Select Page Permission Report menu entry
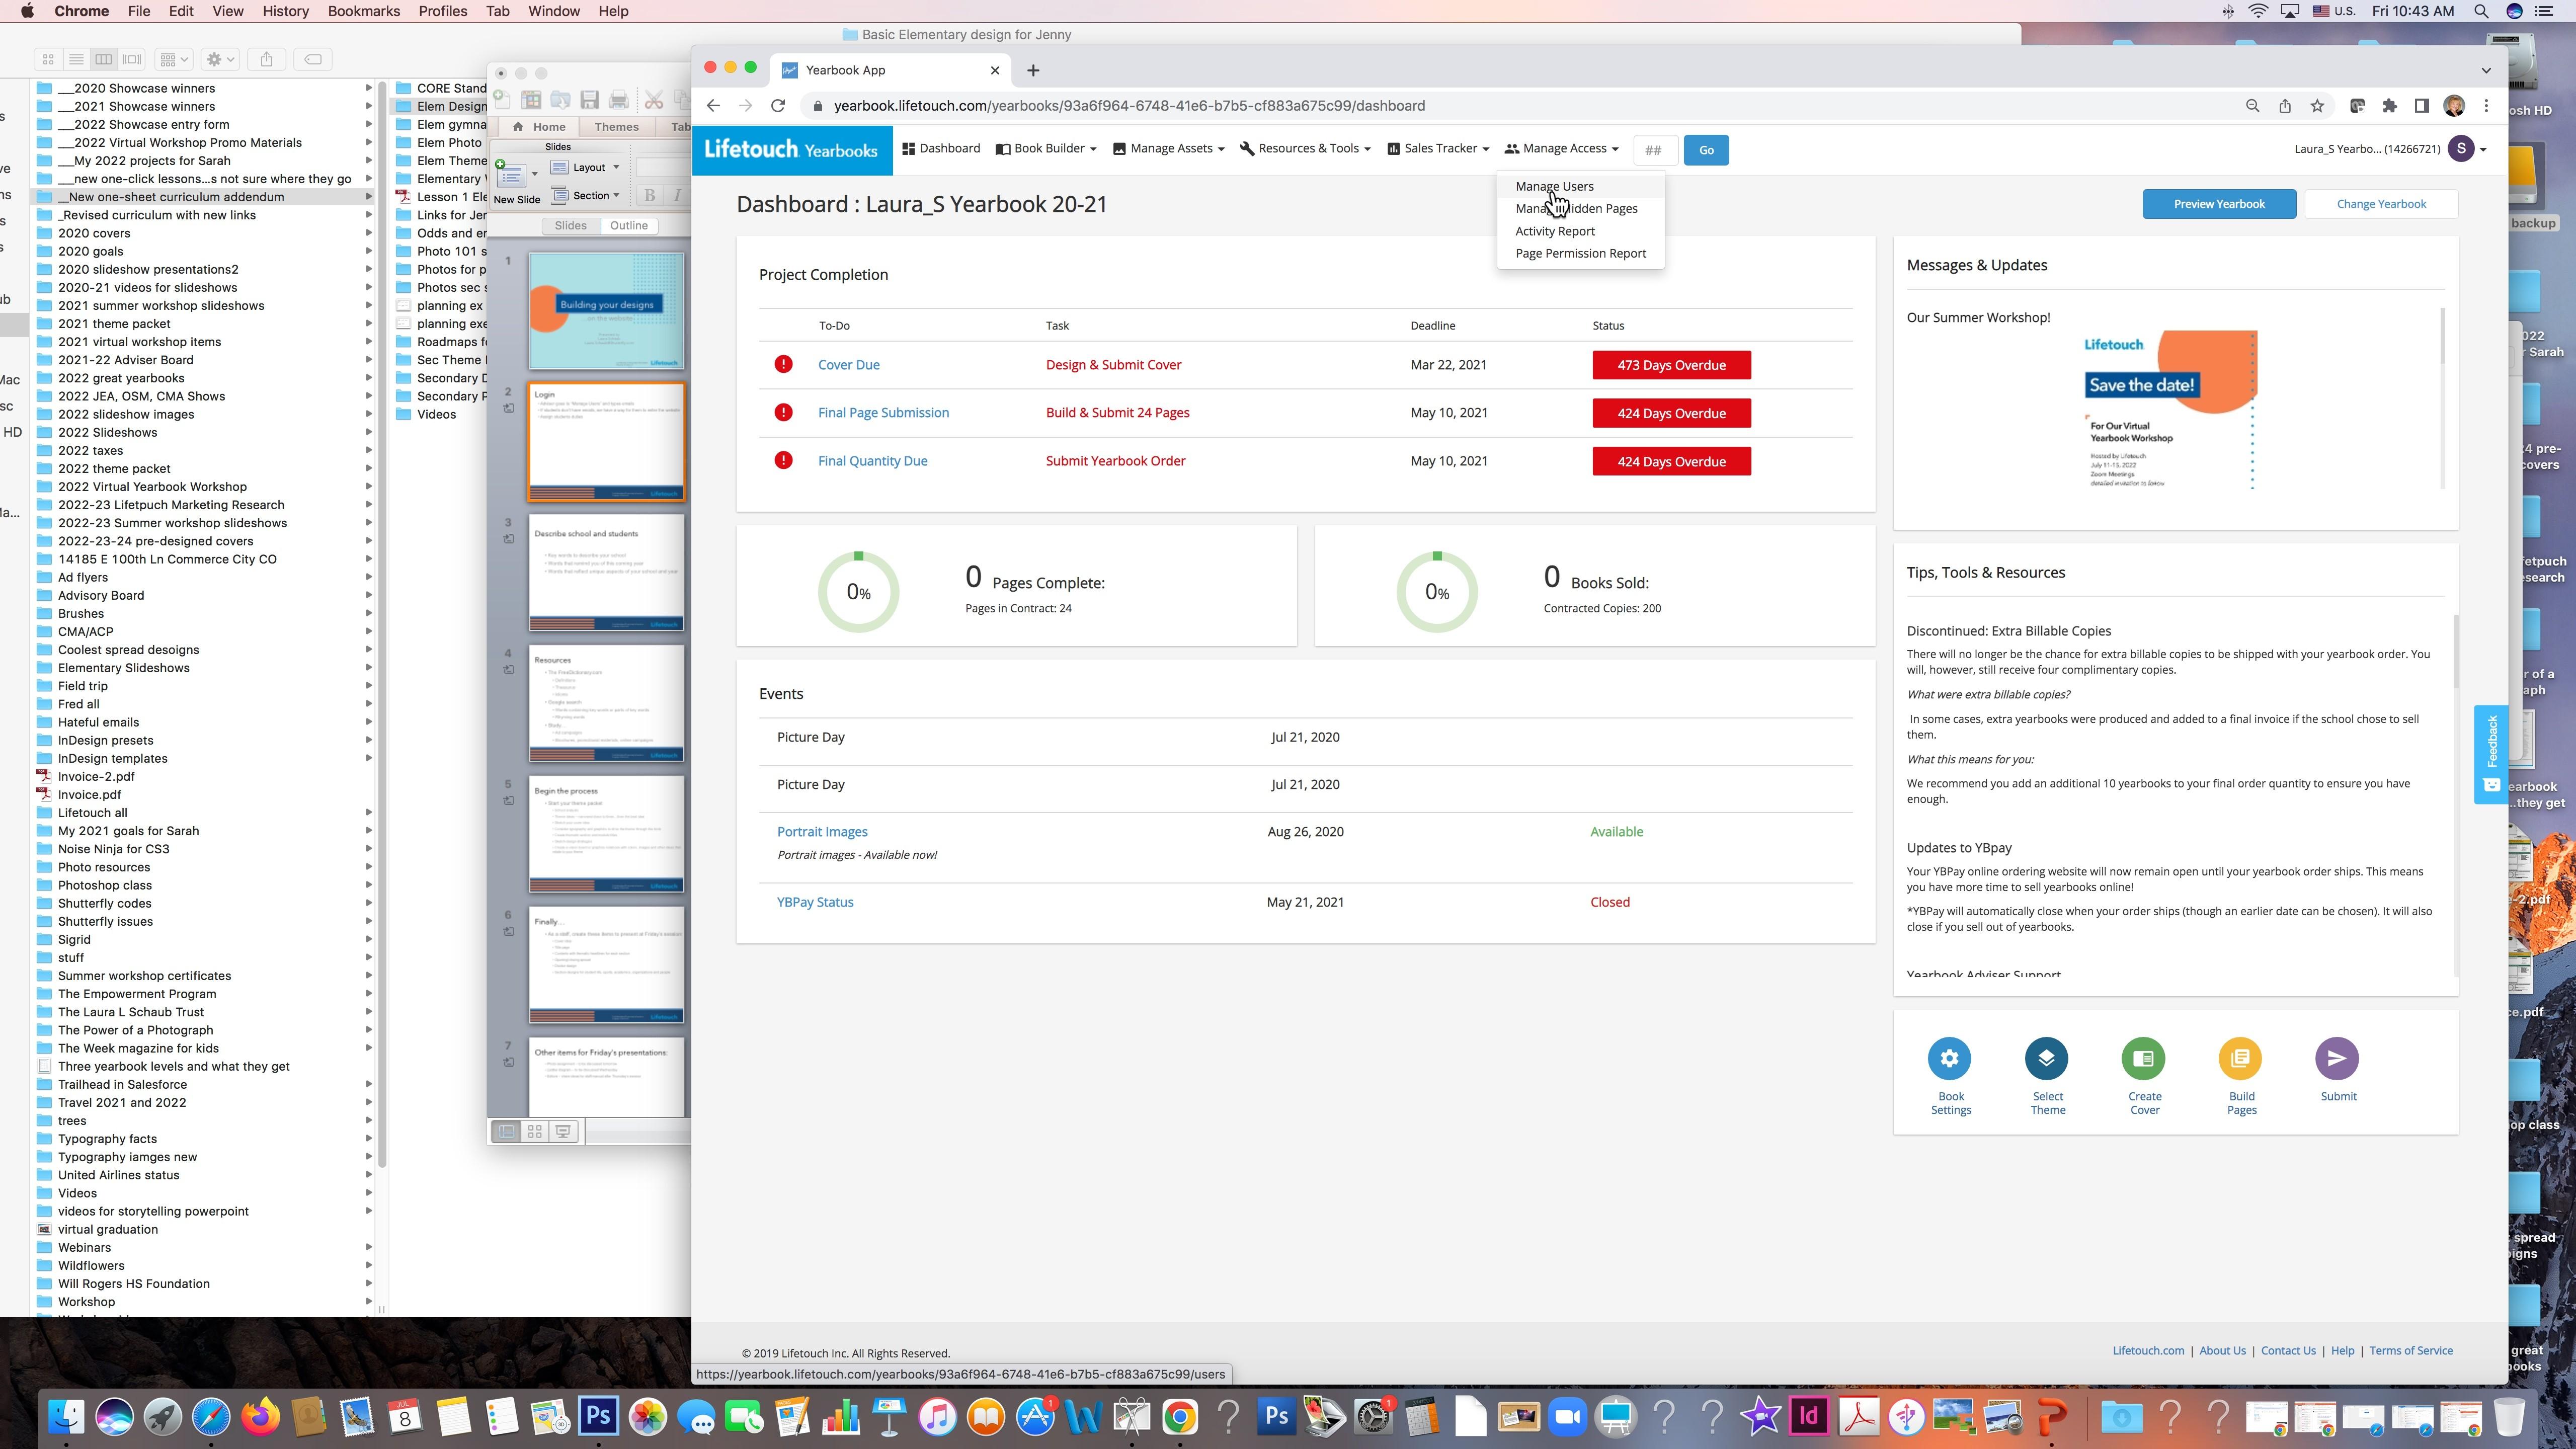Image resolution: width=2576 pixels, height=1449 pixels. coord(1580,253)
